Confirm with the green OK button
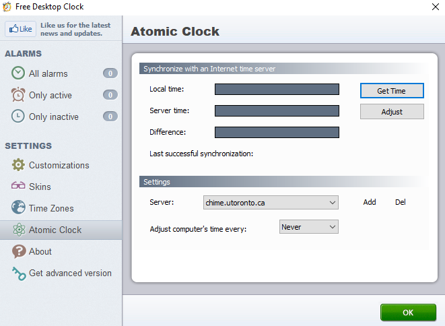The width and height of the screenshot is (445, 326). click(408, 313)
